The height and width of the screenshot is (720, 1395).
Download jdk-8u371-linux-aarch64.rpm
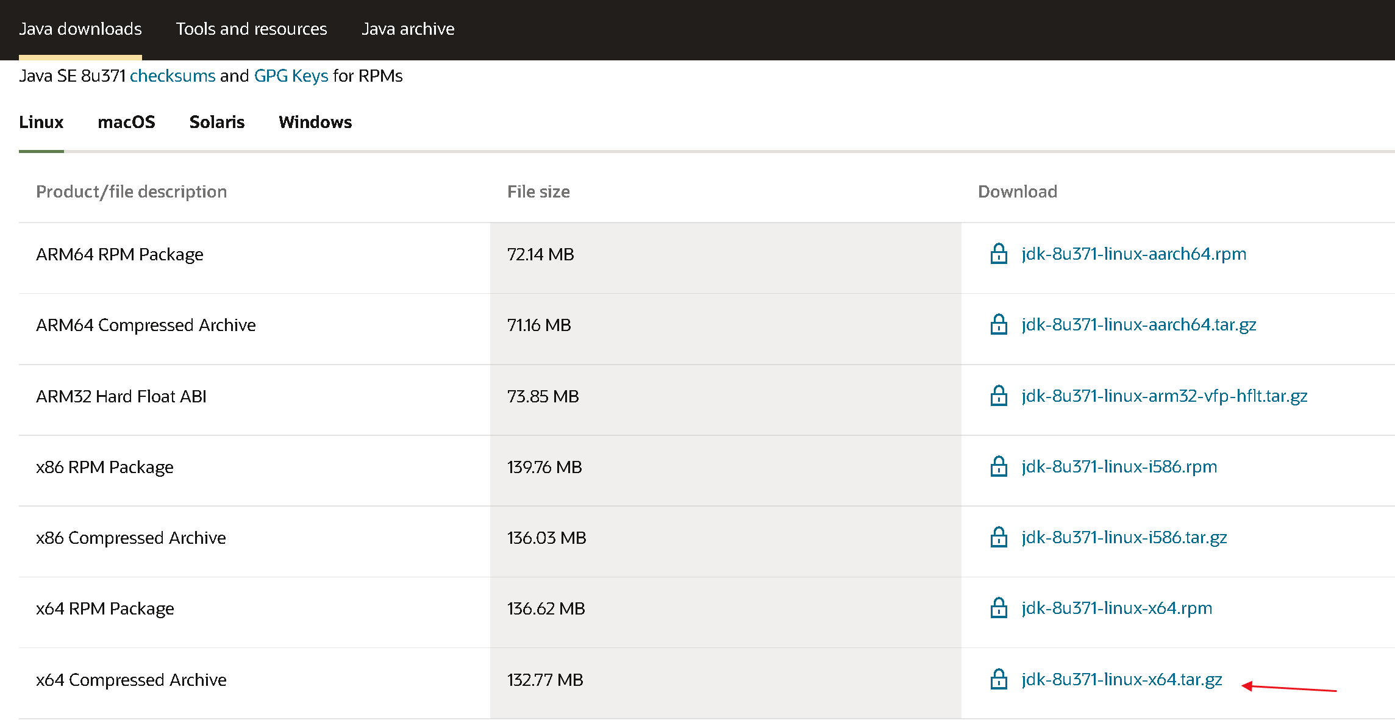1134,254
